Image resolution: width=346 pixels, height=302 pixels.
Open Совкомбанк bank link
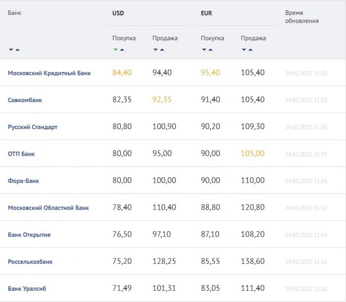tap(25, 100)
